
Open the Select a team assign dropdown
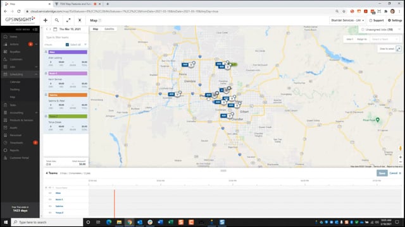[385, 39]
